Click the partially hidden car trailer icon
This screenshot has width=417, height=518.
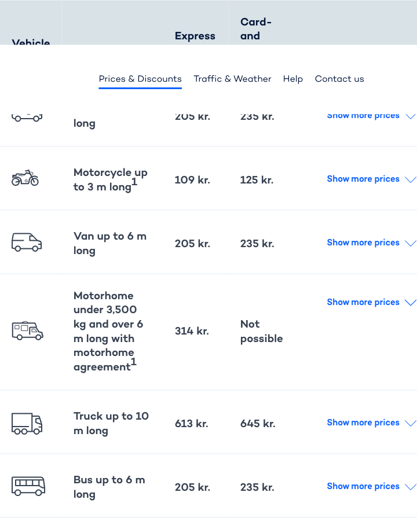[27, 117]
